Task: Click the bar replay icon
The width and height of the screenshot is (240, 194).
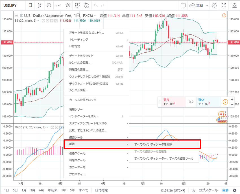Action: pos(87,5)
